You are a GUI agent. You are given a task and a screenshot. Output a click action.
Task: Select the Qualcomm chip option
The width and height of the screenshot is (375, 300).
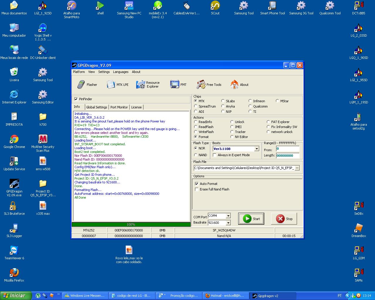[x=250, y=106]
